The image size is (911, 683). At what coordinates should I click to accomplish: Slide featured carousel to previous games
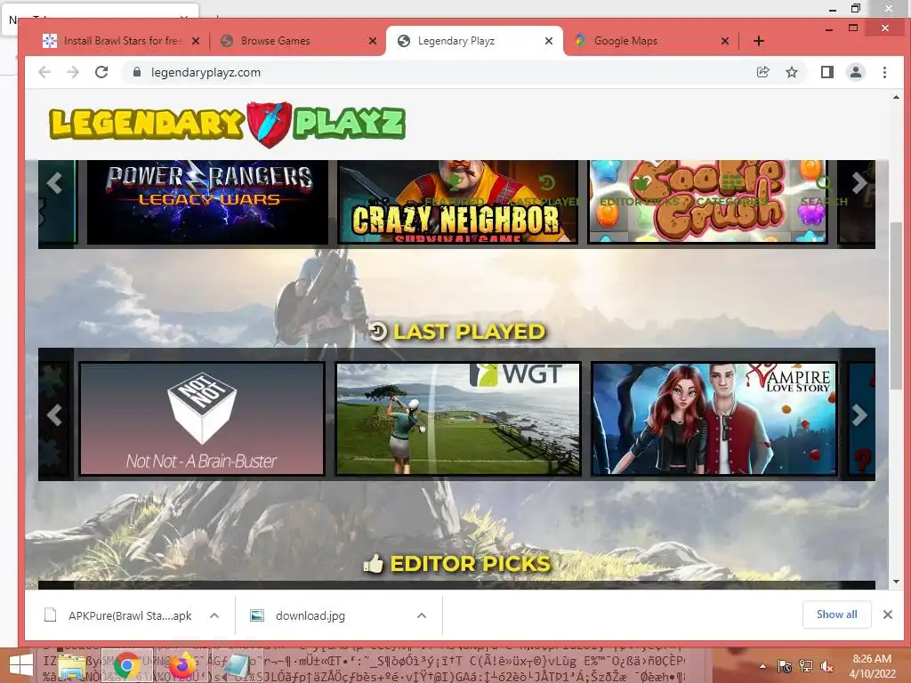pyautogui.click(x=54, y=183)
